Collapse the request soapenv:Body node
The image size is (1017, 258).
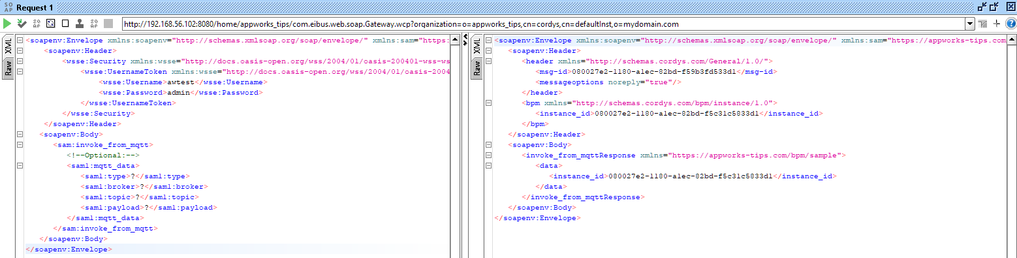(x=20, y=135)
